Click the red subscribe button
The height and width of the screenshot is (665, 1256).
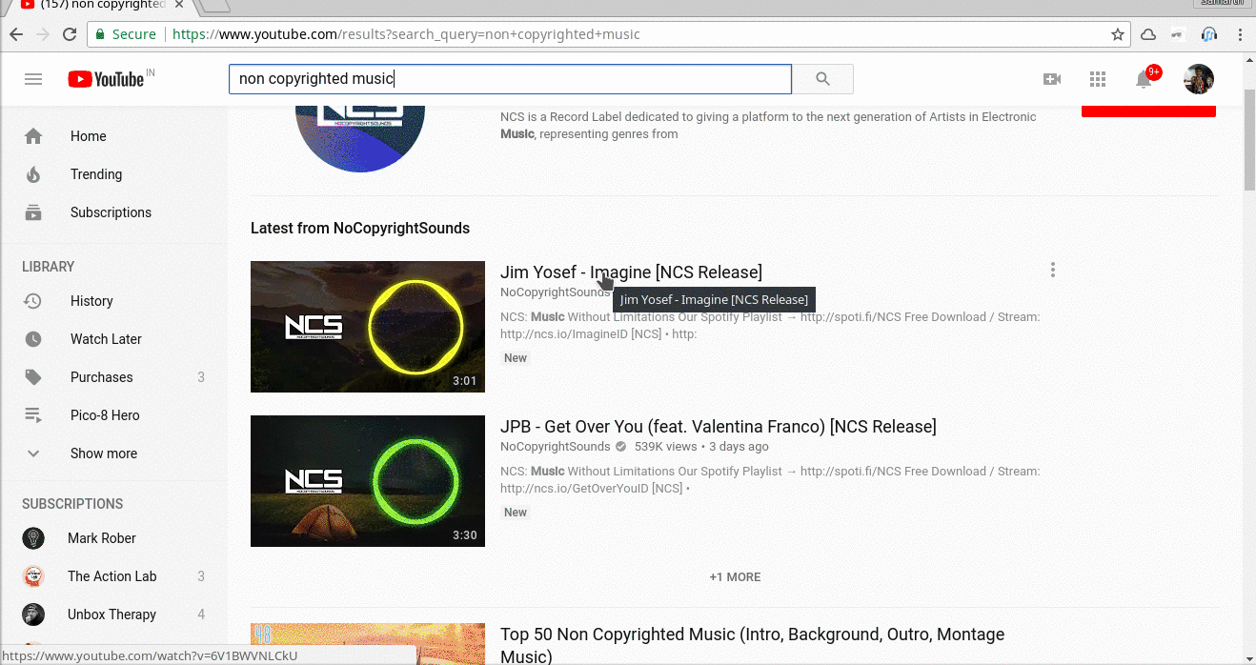[x=1148, y=111]
